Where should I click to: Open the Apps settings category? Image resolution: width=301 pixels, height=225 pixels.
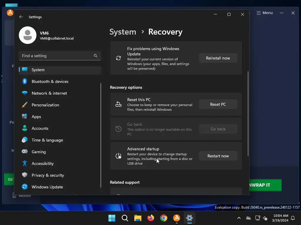(x=60, y=117)
